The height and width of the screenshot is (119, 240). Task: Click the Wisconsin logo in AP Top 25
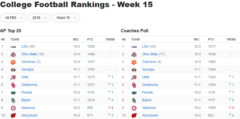13,115
